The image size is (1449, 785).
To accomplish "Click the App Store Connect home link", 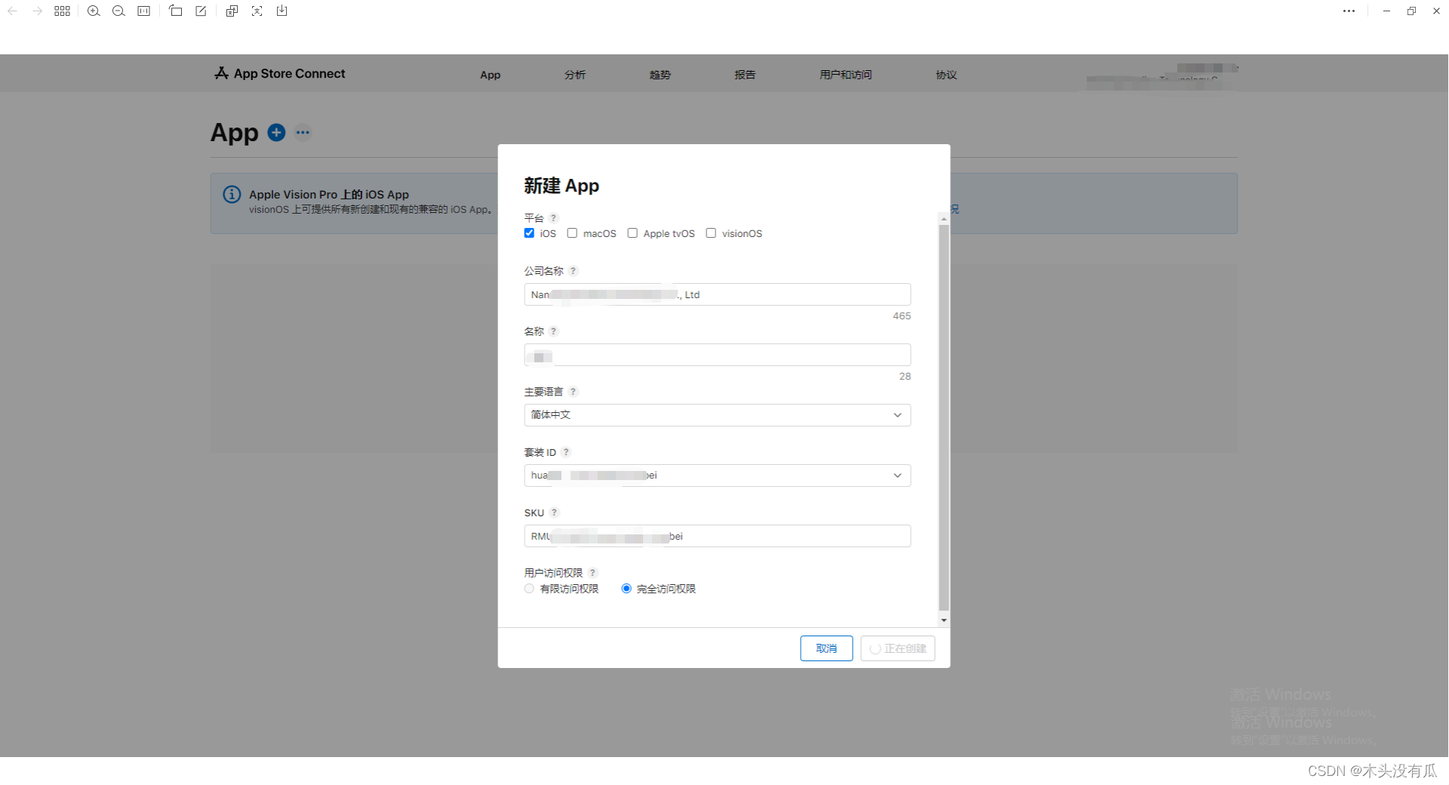I will click(x=279, y=73).
